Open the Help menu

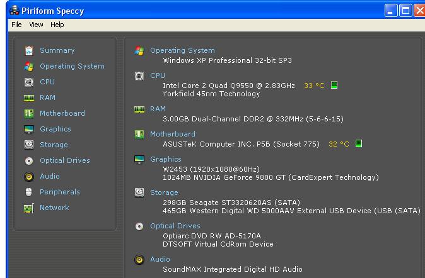tap(57, 25)
